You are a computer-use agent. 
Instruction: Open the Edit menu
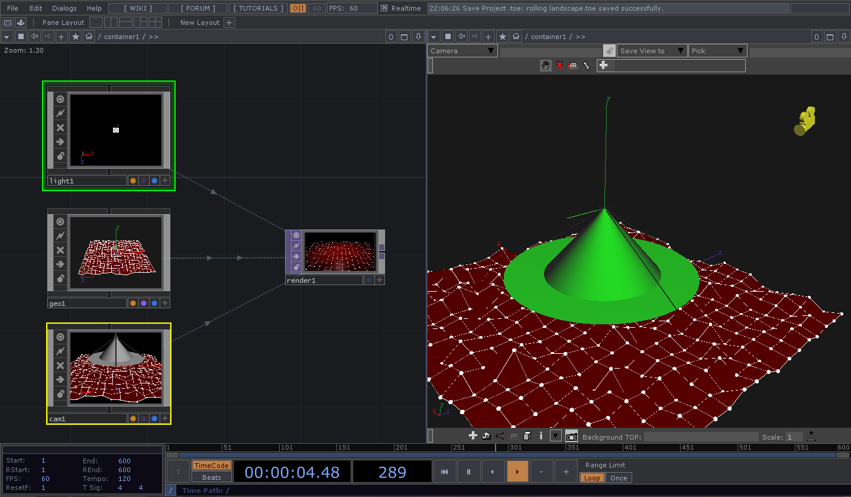[35, 8]
